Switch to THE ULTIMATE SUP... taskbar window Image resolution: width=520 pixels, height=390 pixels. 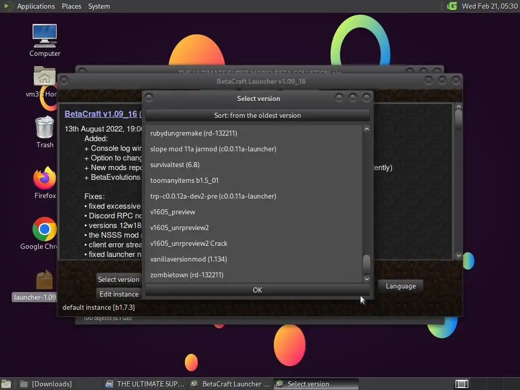pyautogui.click(x=145, y=384)
